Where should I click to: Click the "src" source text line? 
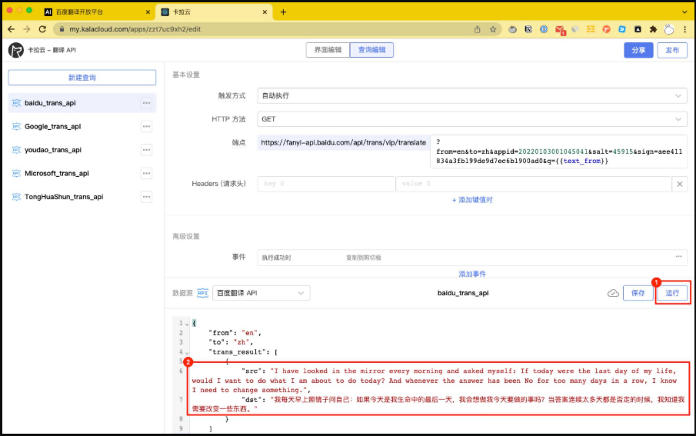(435, 381)
